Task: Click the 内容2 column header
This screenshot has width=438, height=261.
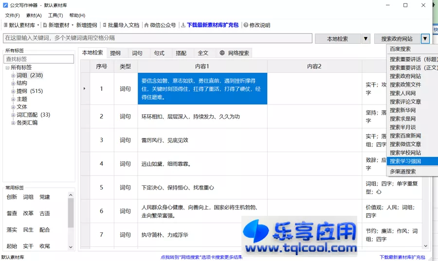Action: [314, 67]
